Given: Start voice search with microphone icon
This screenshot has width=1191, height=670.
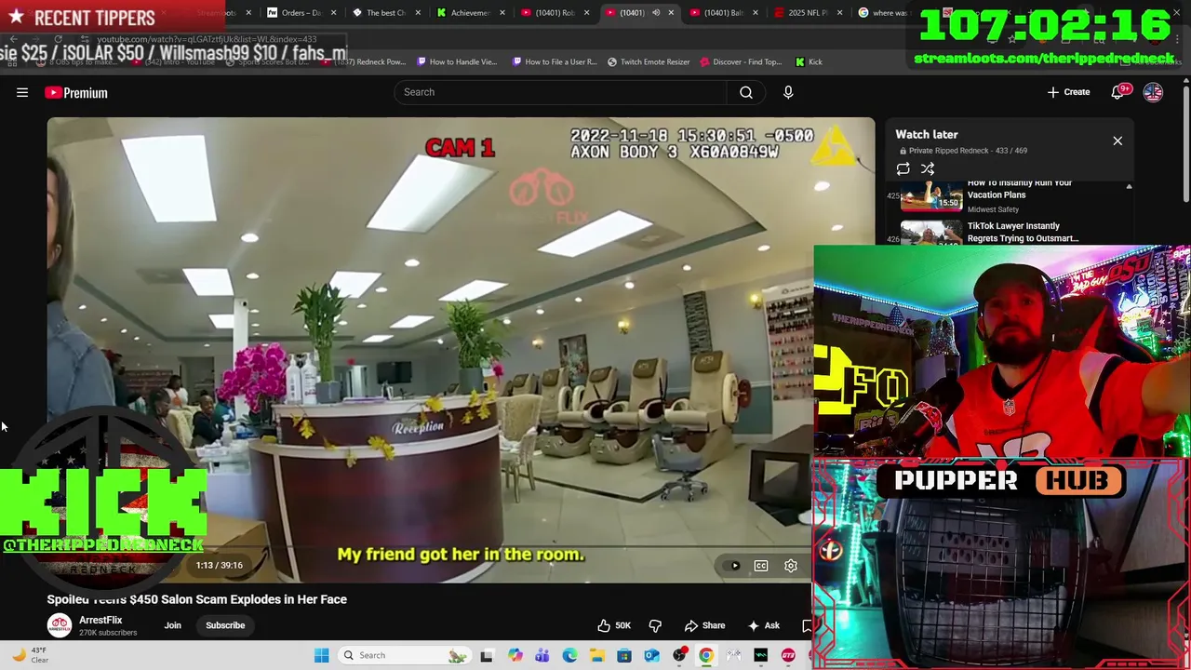Looking at the screenshot, I should [788, 92].
